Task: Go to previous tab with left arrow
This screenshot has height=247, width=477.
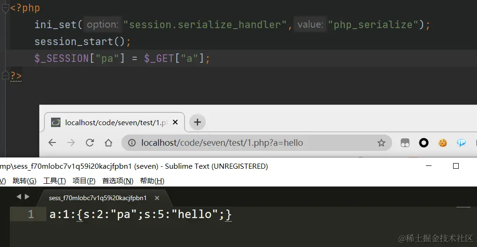Action: (19, 197)
